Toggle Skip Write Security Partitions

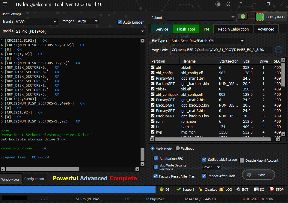(x=156, y=167)
